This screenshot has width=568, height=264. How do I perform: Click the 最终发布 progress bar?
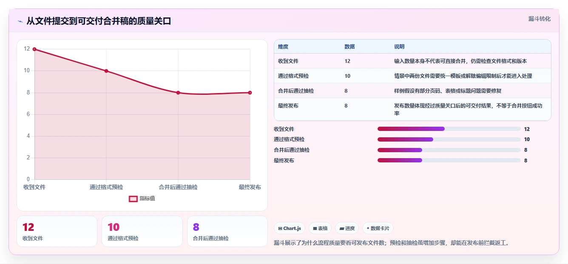tap(449, 160)
